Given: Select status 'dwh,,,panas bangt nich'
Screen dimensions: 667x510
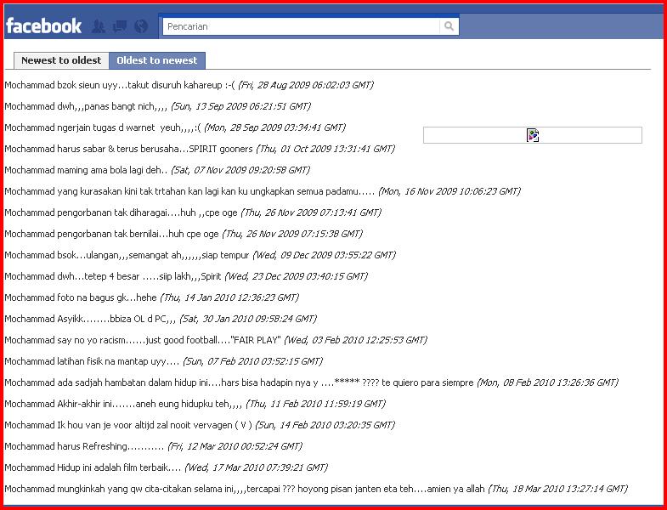Looking at the screenshot, I should click(86, 106).
